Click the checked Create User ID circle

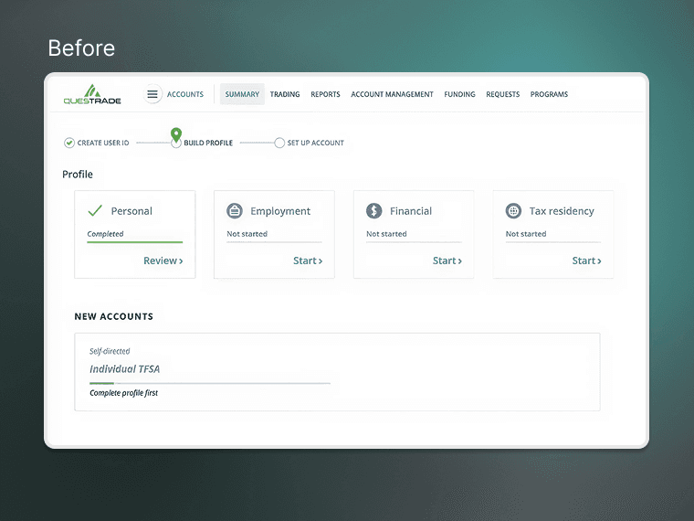point(69,143)
